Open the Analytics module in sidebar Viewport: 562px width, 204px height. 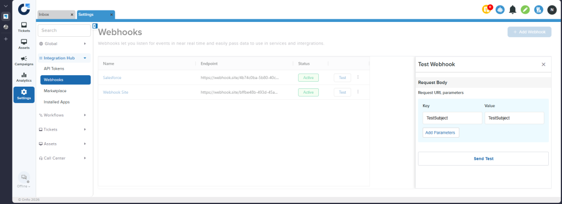pos(24,77)
